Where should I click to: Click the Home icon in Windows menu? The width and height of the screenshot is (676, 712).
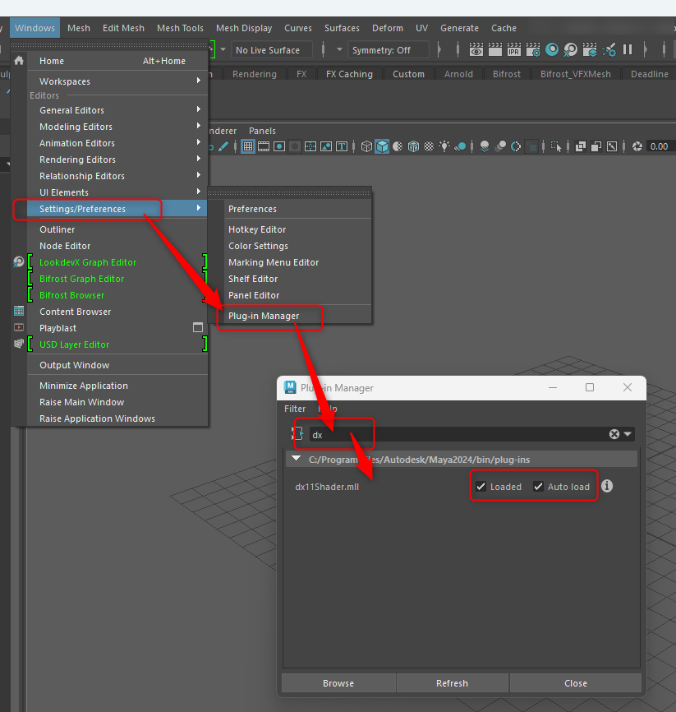tap(19, 60)
